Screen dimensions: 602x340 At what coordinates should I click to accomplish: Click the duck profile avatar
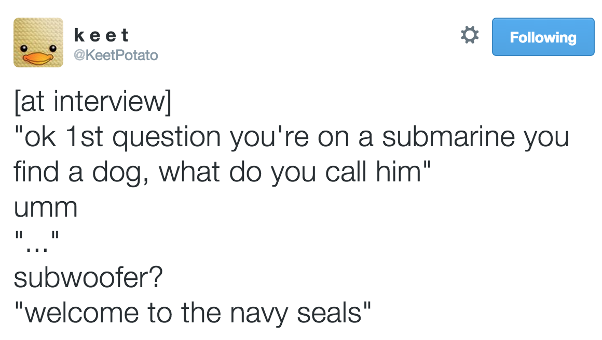click(38, 42)
